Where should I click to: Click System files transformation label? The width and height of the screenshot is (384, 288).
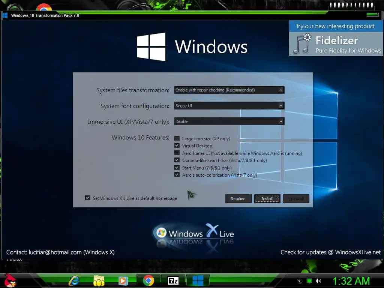coord(133,90)
